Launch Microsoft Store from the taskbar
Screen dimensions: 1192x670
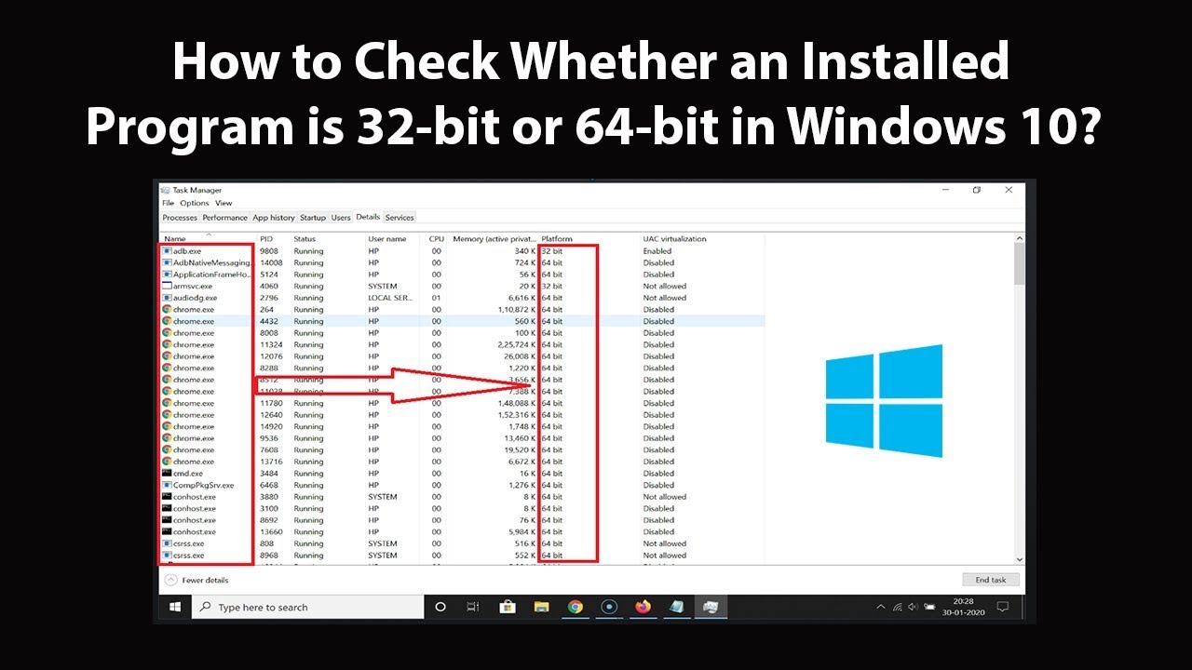pos(508,607)
